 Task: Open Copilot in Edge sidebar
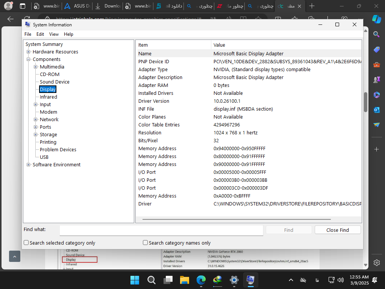pyautogui.click(x=376, y=19)
